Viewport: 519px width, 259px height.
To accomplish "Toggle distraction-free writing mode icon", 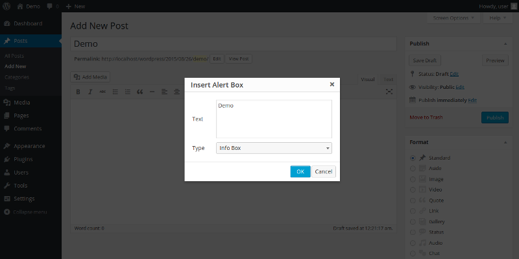I will point(389,92).
